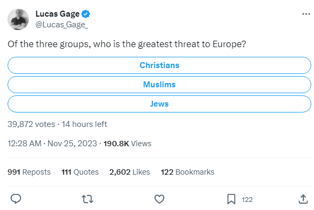Image resolution: width=314 pixels, height=210 pixels.
Task: Select the Jews poll option
Action: (159, 104)
